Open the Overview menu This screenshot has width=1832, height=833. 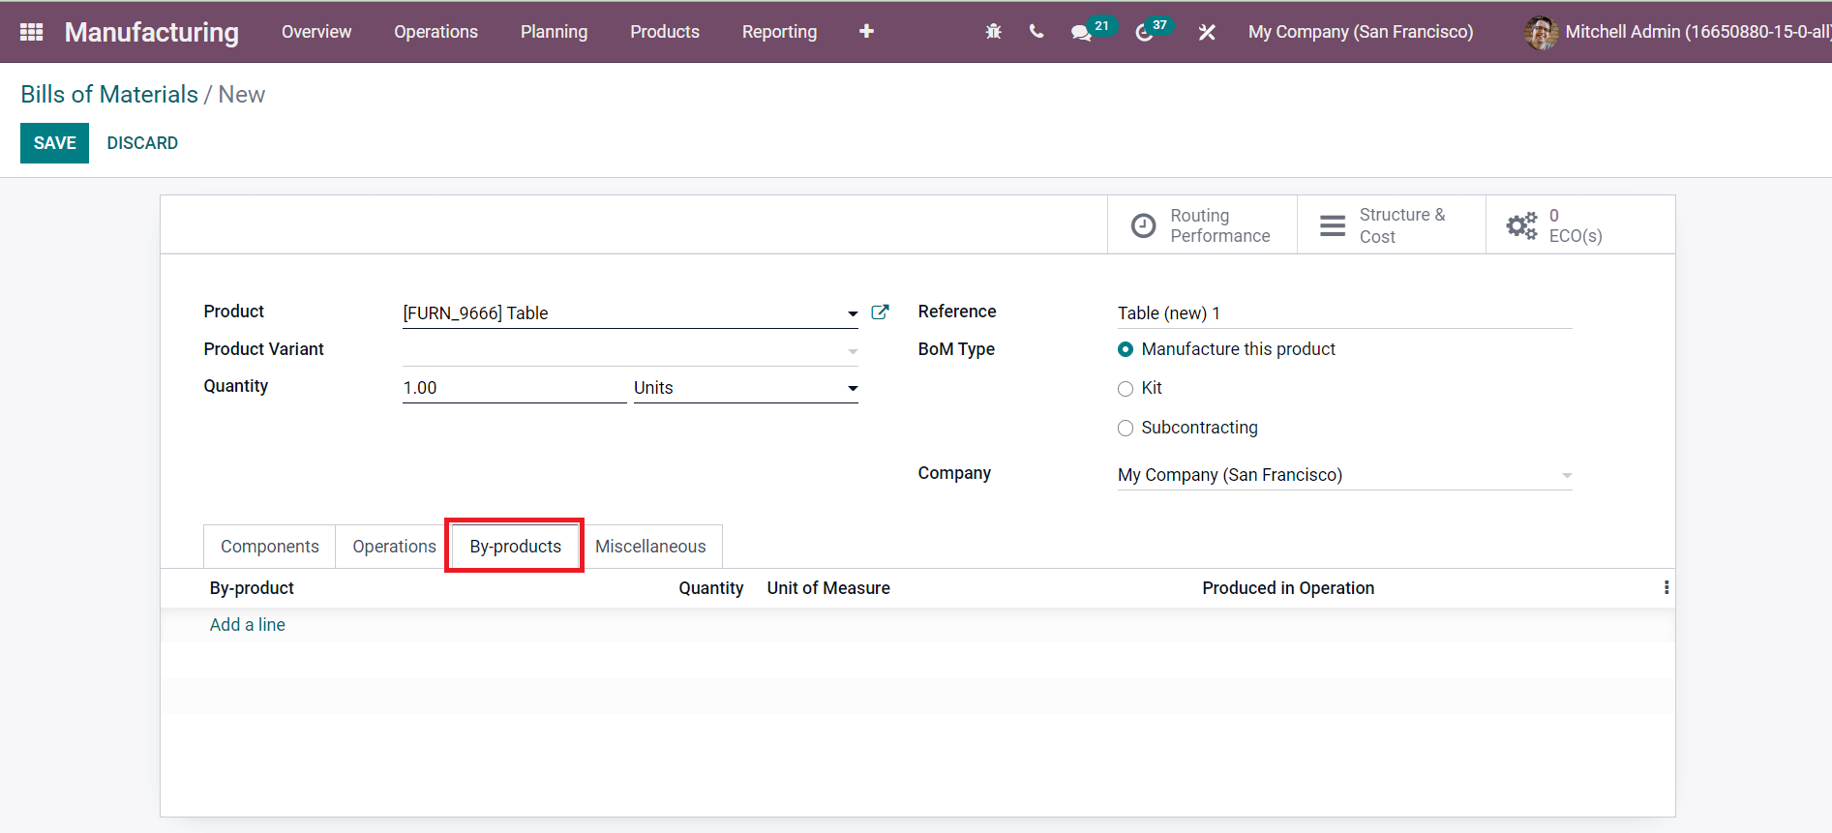(x=316, y=32)
